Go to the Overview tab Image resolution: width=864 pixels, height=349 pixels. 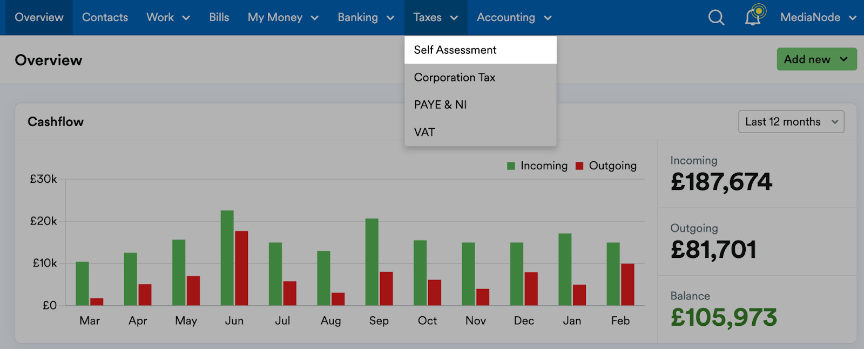coord(39,17)
